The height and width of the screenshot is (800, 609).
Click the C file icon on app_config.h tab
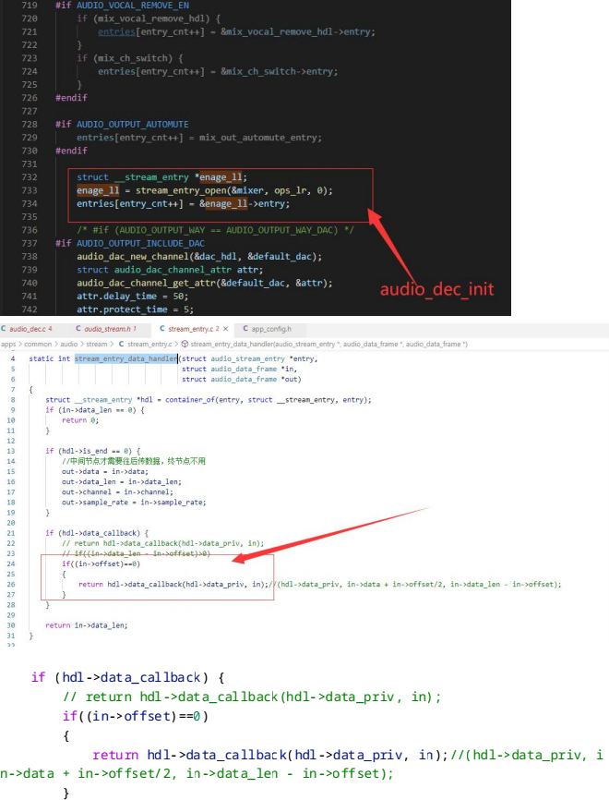coord(245,329)
